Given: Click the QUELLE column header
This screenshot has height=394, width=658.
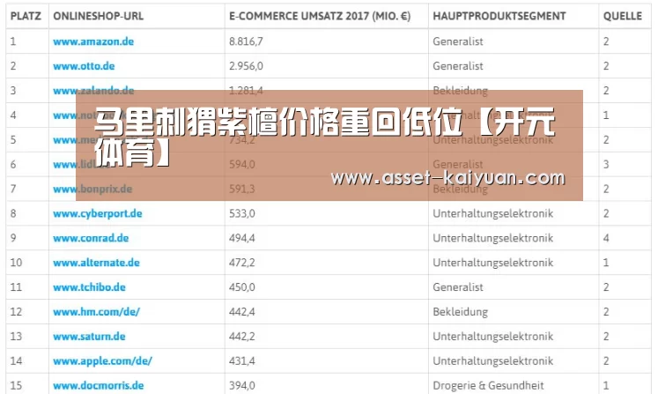Looking at the screenshot, I should 623,17.
